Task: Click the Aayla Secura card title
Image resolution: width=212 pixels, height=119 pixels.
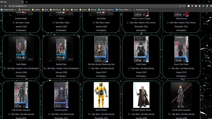Action: (x=181, y=19)
